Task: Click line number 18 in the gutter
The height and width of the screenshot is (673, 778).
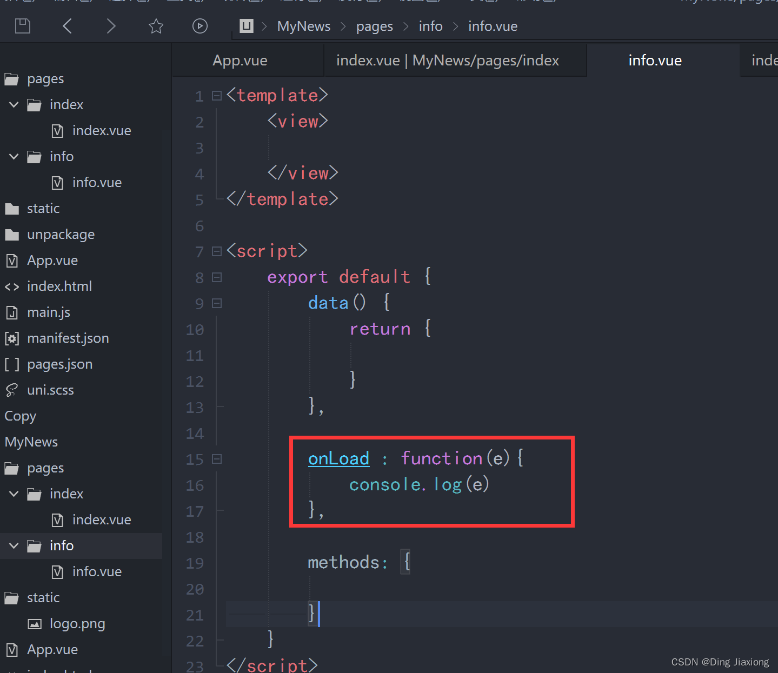Action: (x=195, y=537)
